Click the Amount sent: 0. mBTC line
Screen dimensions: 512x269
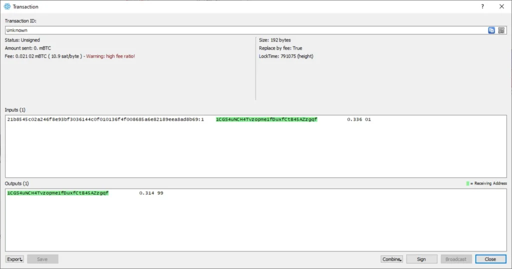click(x=28, y=48)
